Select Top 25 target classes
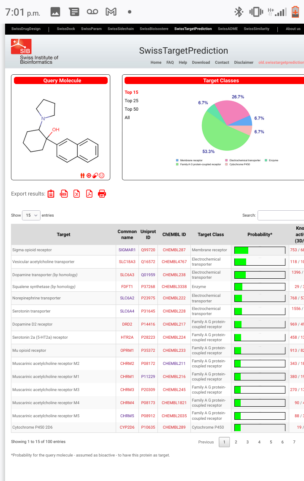This screenshot has height=481, width=304. [x=131, y=101]
